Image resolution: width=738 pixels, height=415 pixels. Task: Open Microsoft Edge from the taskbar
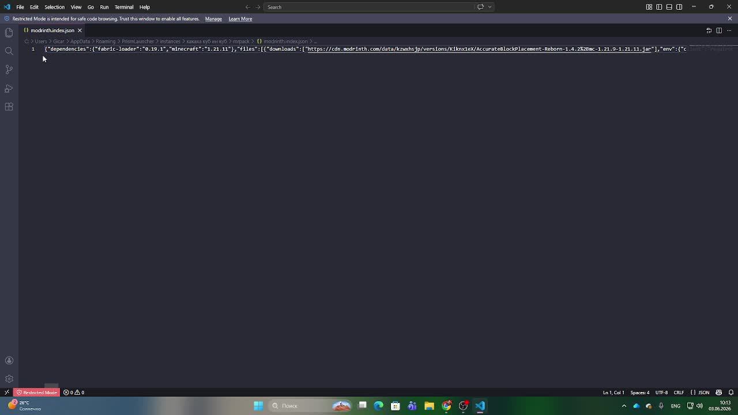click(378, 406)
